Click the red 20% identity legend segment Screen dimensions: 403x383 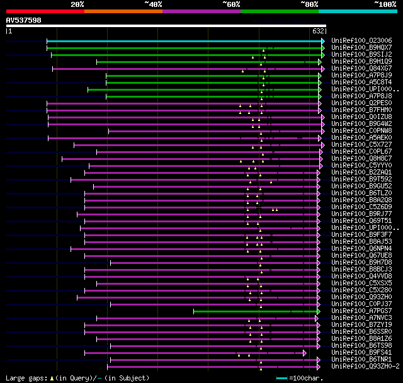click(x=45, y=11)
